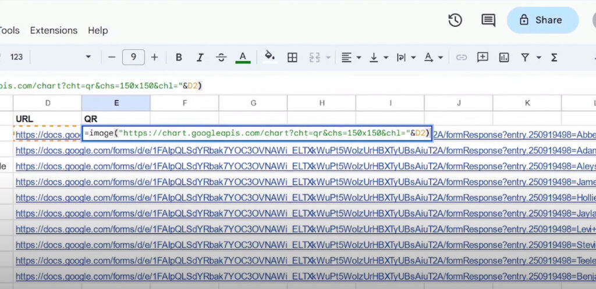Open the form link ending in Benja

[x=306, y=276]
